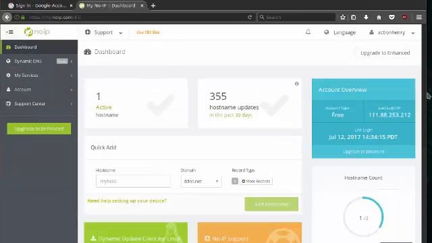Click the Quick Add heading
432x243 pixels.
[103, 147]
